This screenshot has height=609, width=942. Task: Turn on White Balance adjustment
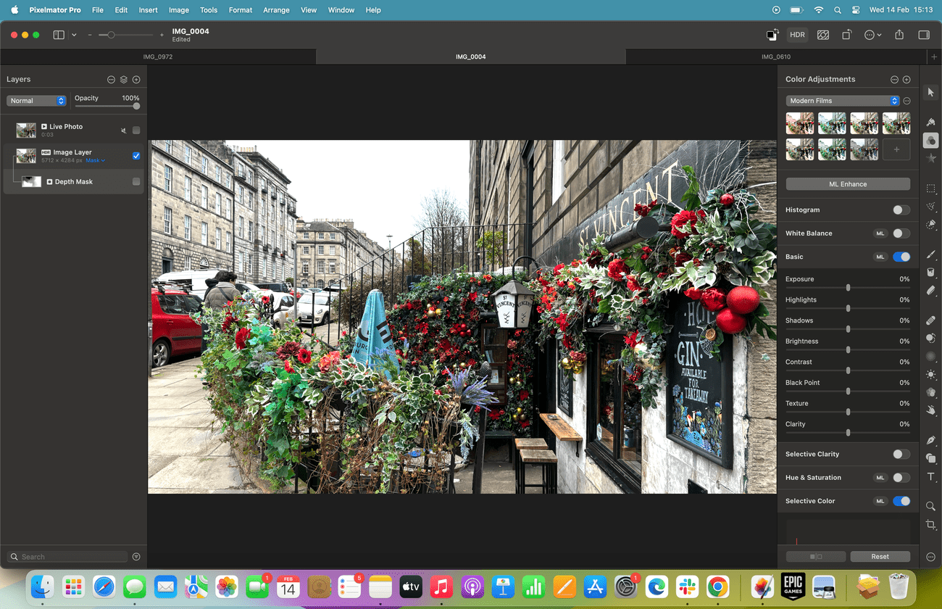point(901,233)
